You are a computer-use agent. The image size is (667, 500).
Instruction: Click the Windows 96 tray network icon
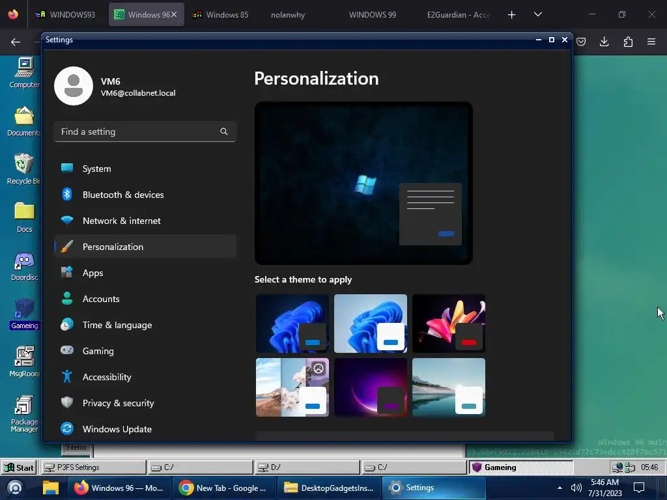[617, 467]
